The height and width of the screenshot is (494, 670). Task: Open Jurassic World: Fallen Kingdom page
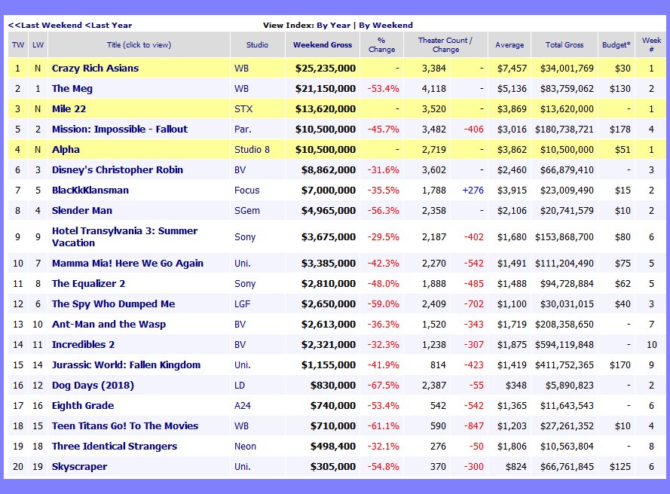tap(126, 365)
